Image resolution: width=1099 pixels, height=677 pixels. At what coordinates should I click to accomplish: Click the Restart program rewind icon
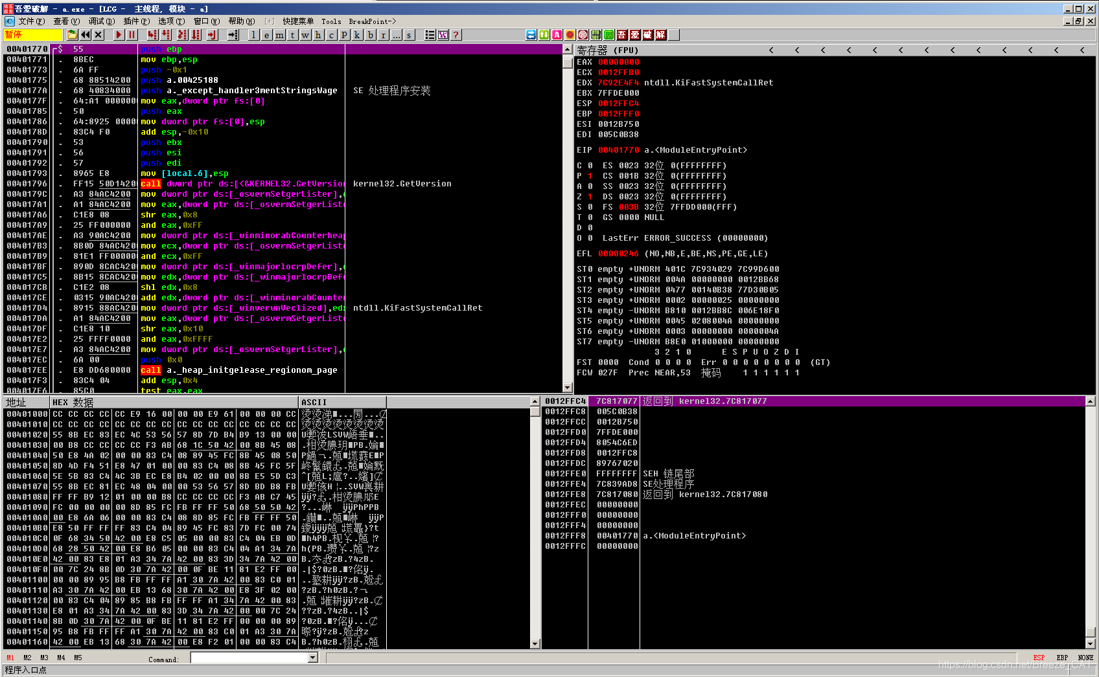[x=86, y=35]
